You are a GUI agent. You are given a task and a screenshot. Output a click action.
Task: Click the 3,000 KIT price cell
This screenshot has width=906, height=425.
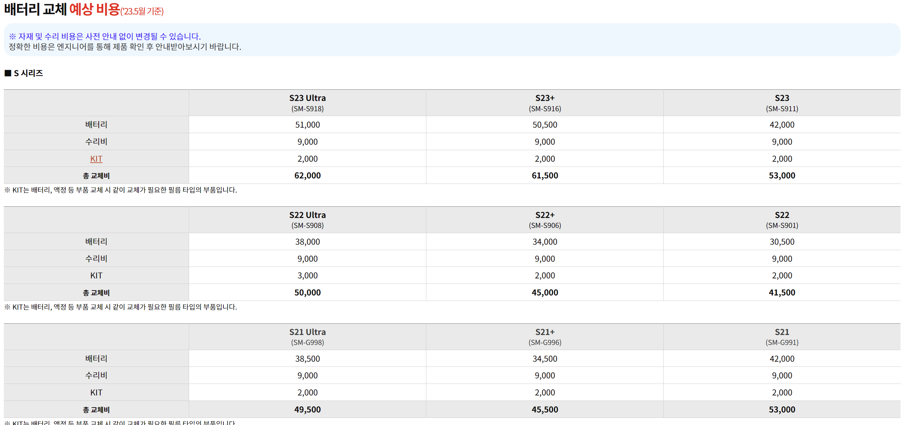[307, 276]
